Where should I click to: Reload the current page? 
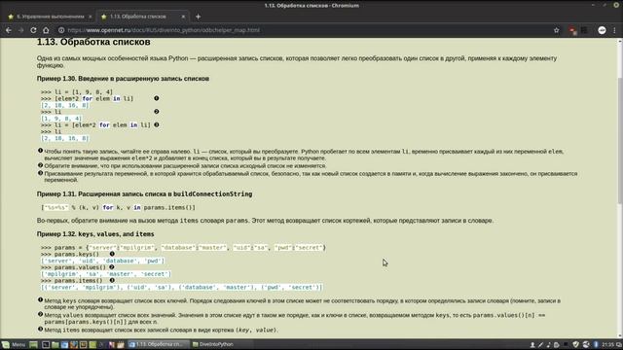33,30
